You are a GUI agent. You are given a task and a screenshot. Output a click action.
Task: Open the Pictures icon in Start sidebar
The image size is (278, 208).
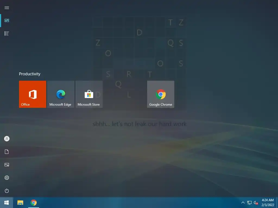pos(7,165)
